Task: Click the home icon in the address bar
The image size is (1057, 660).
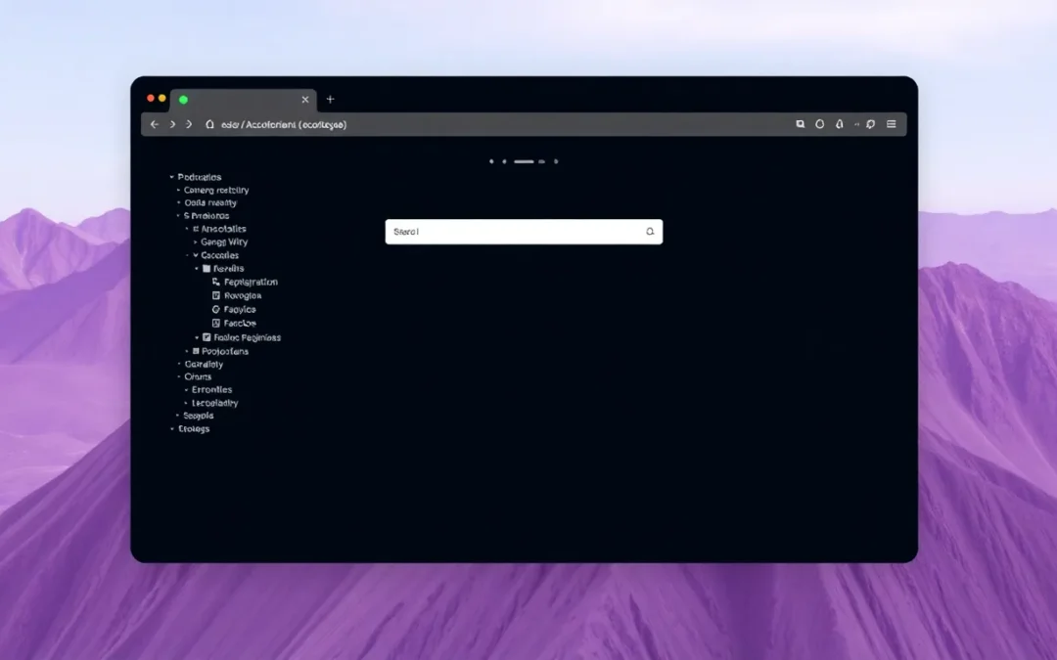Action: (208, 124)
